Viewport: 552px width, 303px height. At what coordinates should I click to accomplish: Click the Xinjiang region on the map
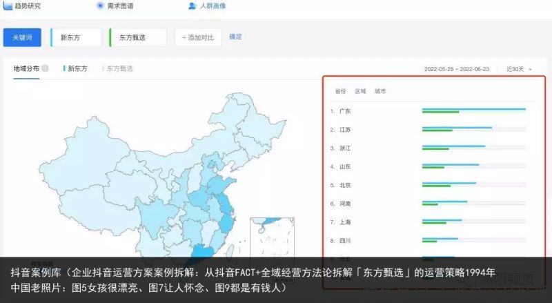click(84, 155)
